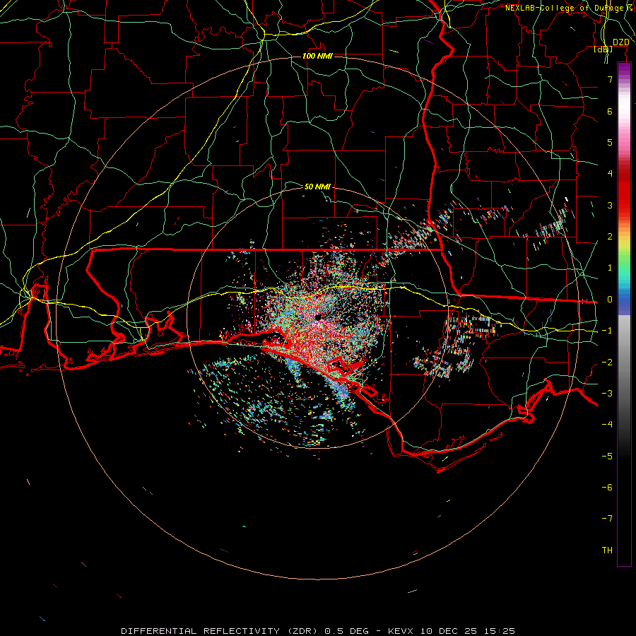
Task: Select the 6 value on the scale
Action: click(610, 111)
